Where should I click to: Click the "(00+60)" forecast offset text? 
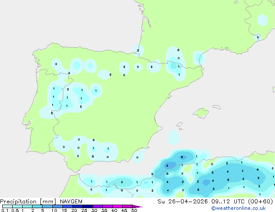pyautogui.click(x=261, y=202)
